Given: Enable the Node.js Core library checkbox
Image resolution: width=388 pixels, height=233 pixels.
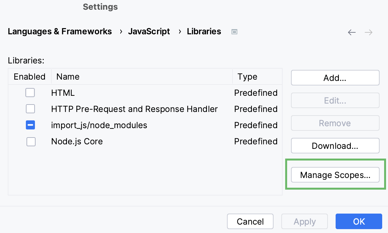Looking at the screenshot, I should 31,142.
